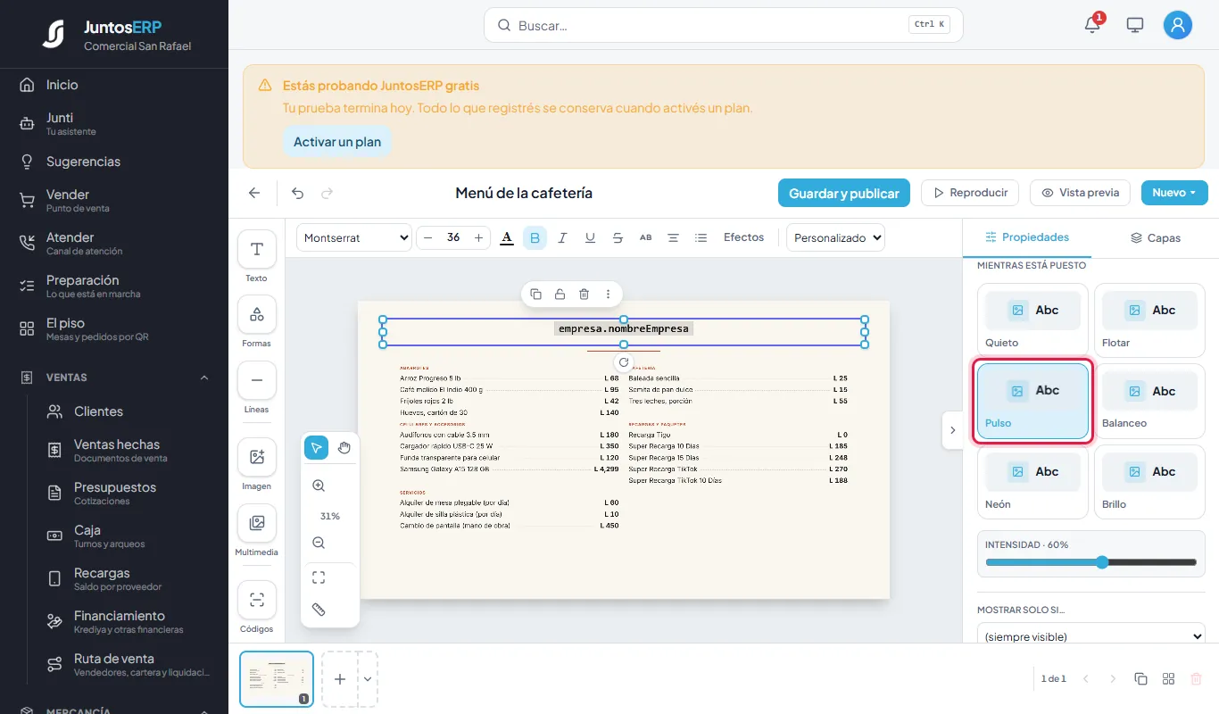Switch to the Propiedades tab
Screen dimensions: 1219x714
click(1027, 237)
